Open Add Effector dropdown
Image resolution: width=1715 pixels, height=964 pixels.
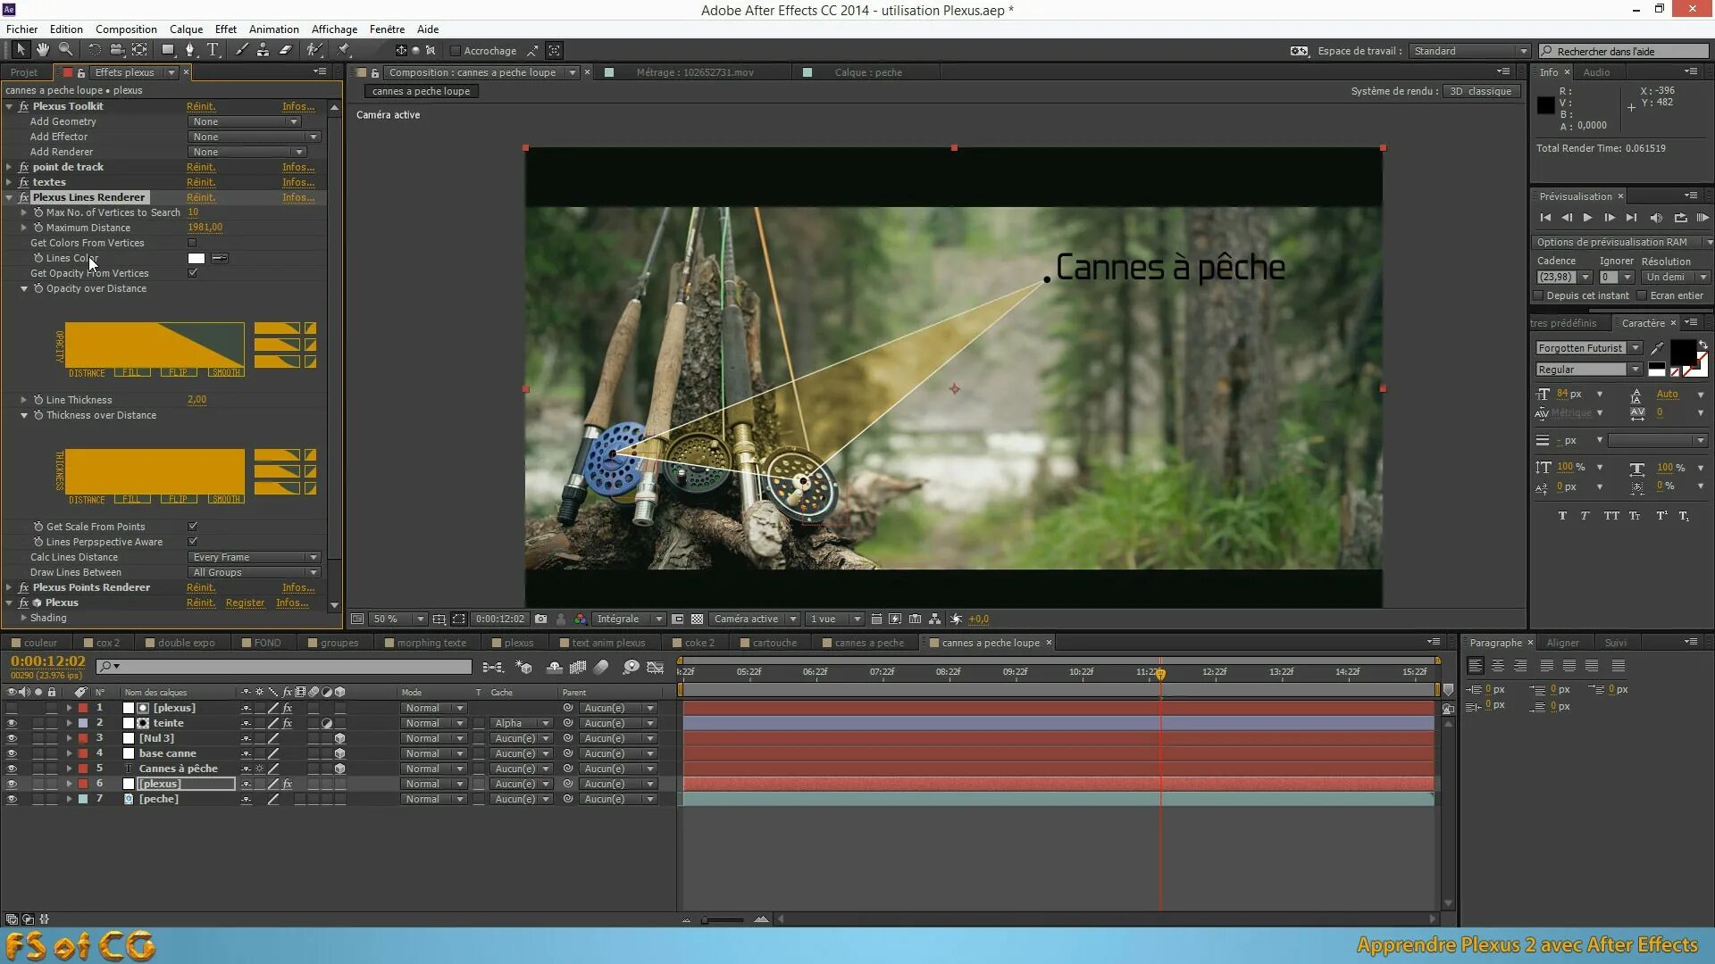tap(254, 137)
